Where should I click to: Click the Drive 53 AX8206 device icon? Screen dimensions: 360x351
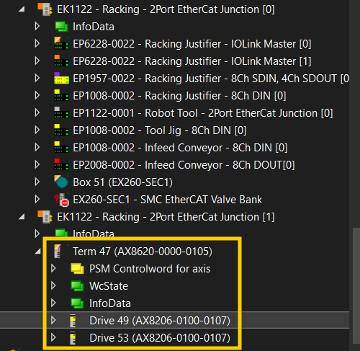73,338
